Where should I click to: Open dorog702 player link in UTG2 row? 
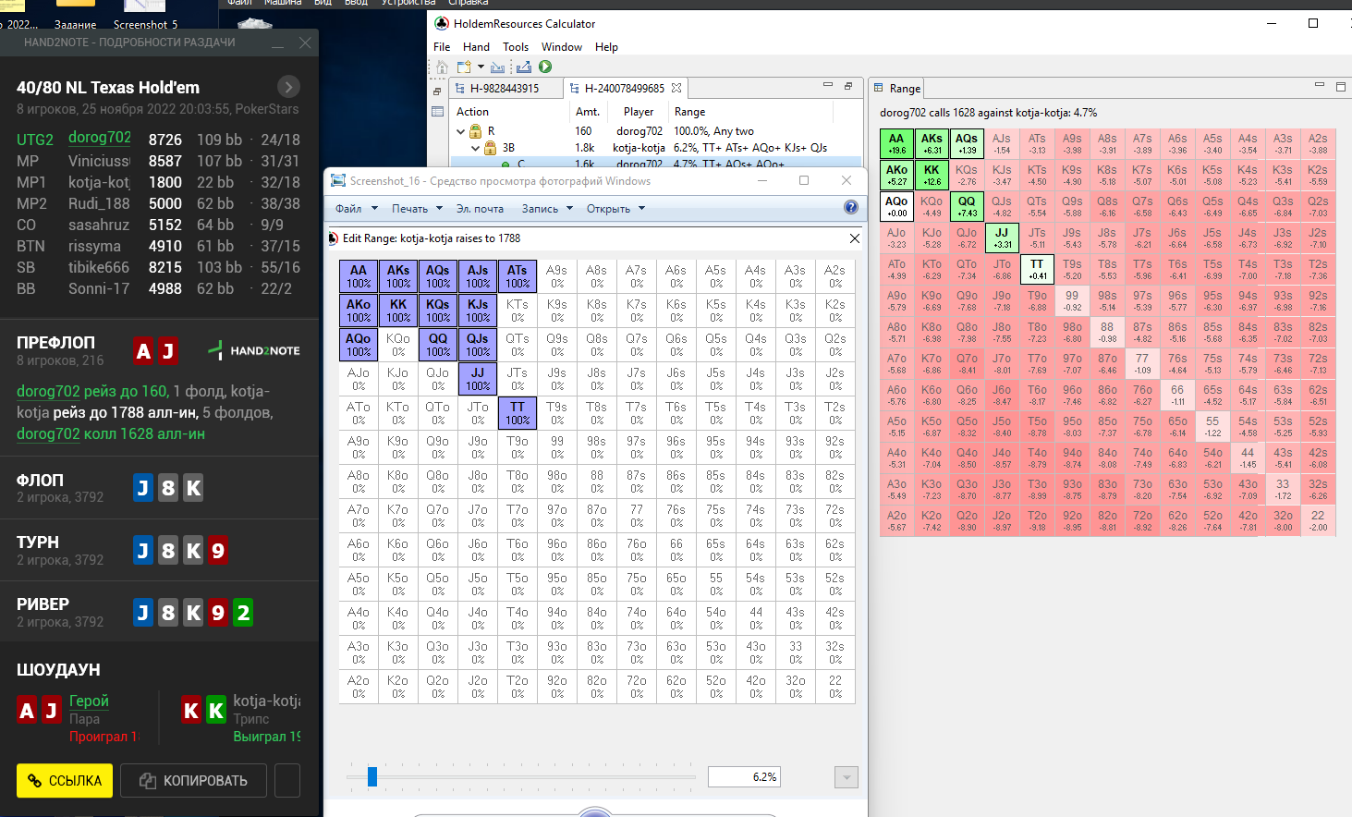coord(100,138)
